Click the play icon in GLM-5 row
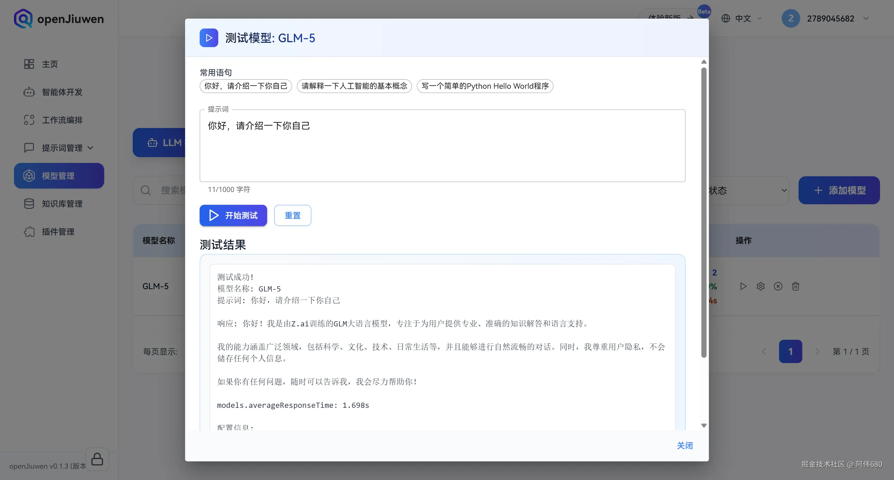This screenshot has height=480, width=894. coord(743,287)
